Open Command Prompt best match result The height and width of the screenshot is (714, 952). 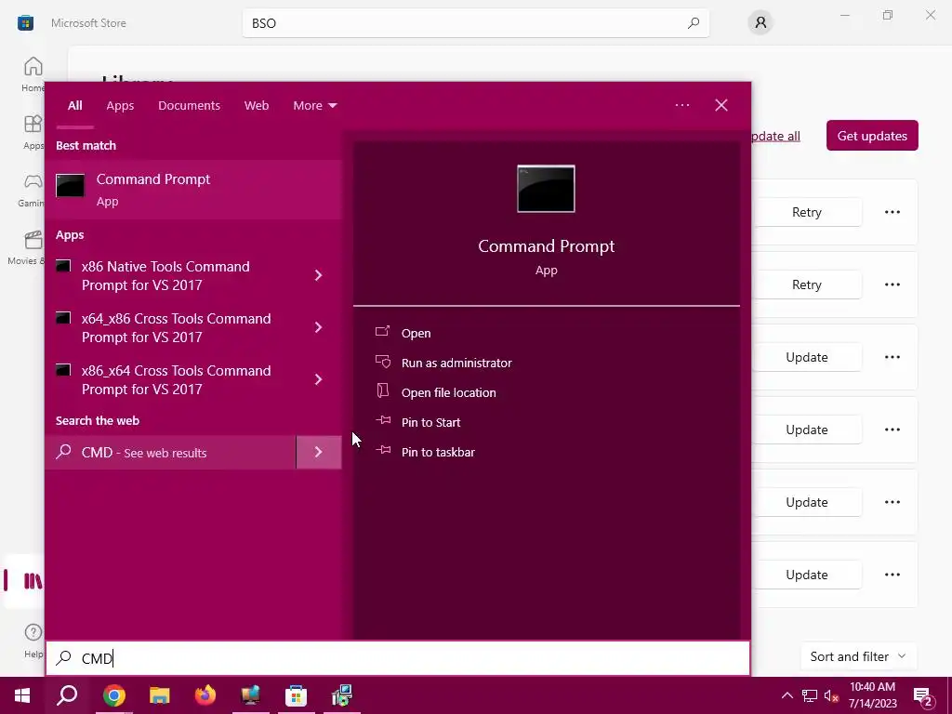pos(193,190)
